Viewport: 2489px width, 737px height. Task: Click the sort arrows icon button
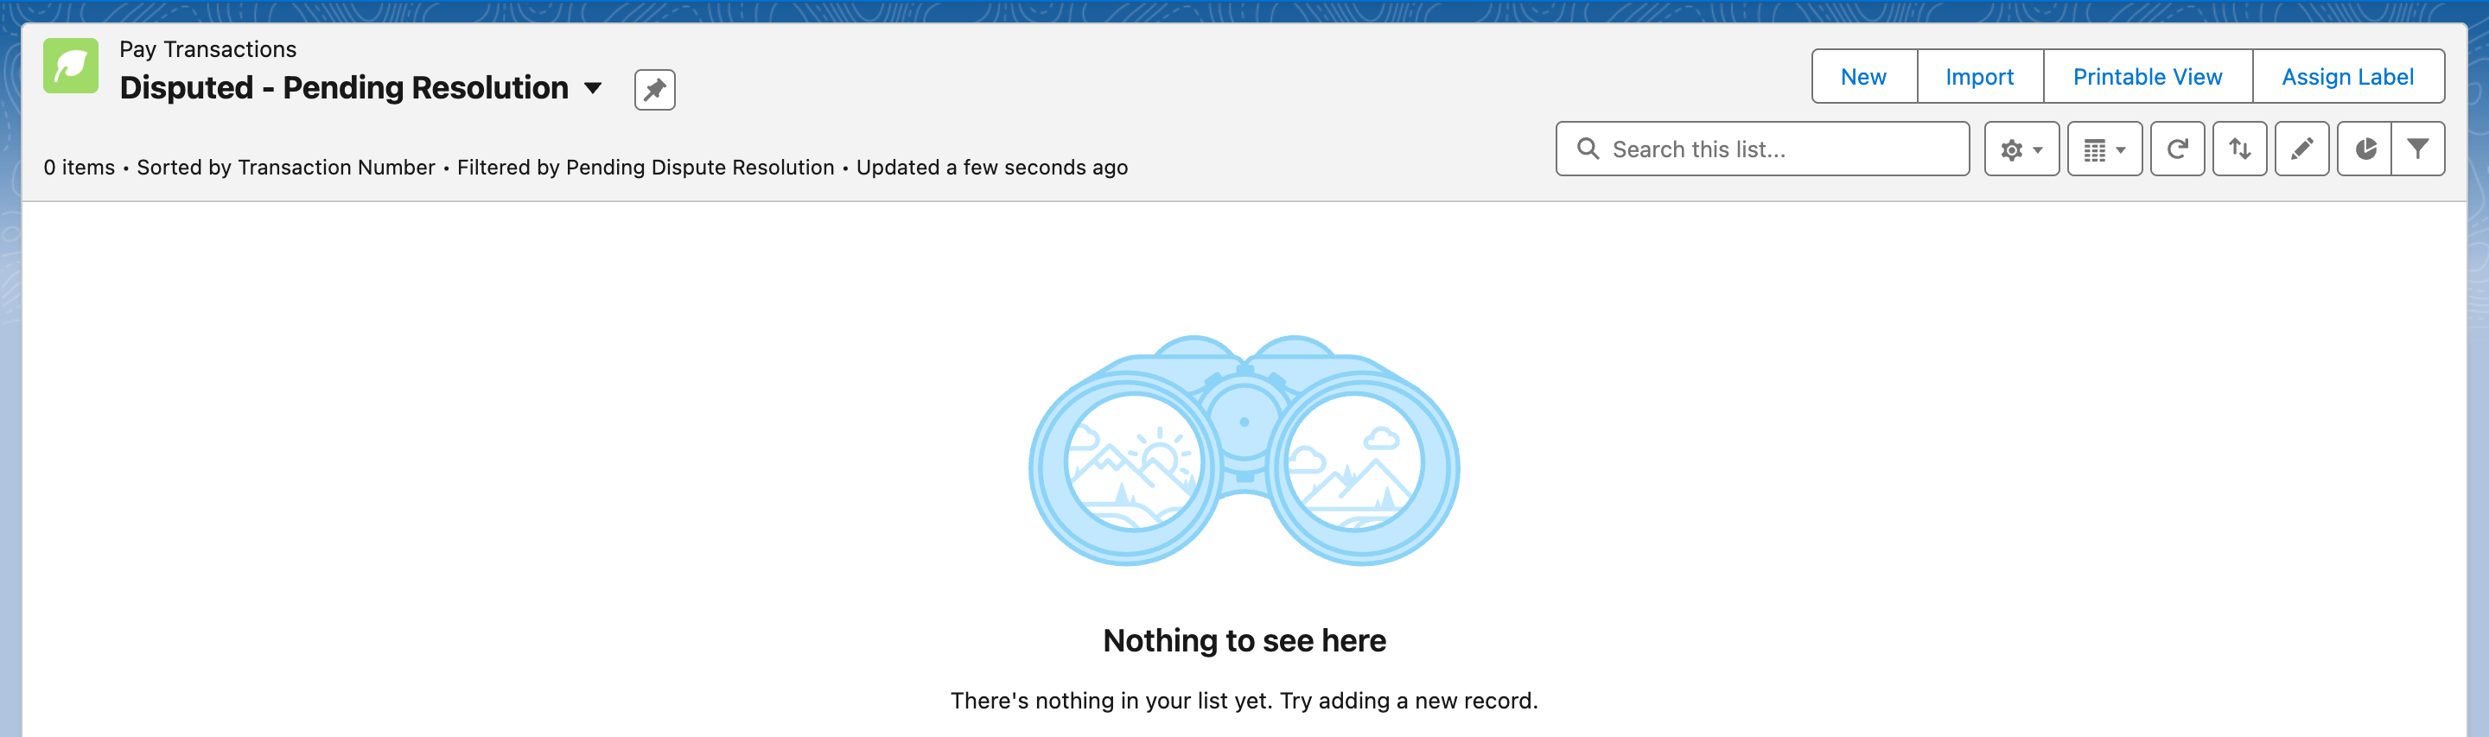2240,149
